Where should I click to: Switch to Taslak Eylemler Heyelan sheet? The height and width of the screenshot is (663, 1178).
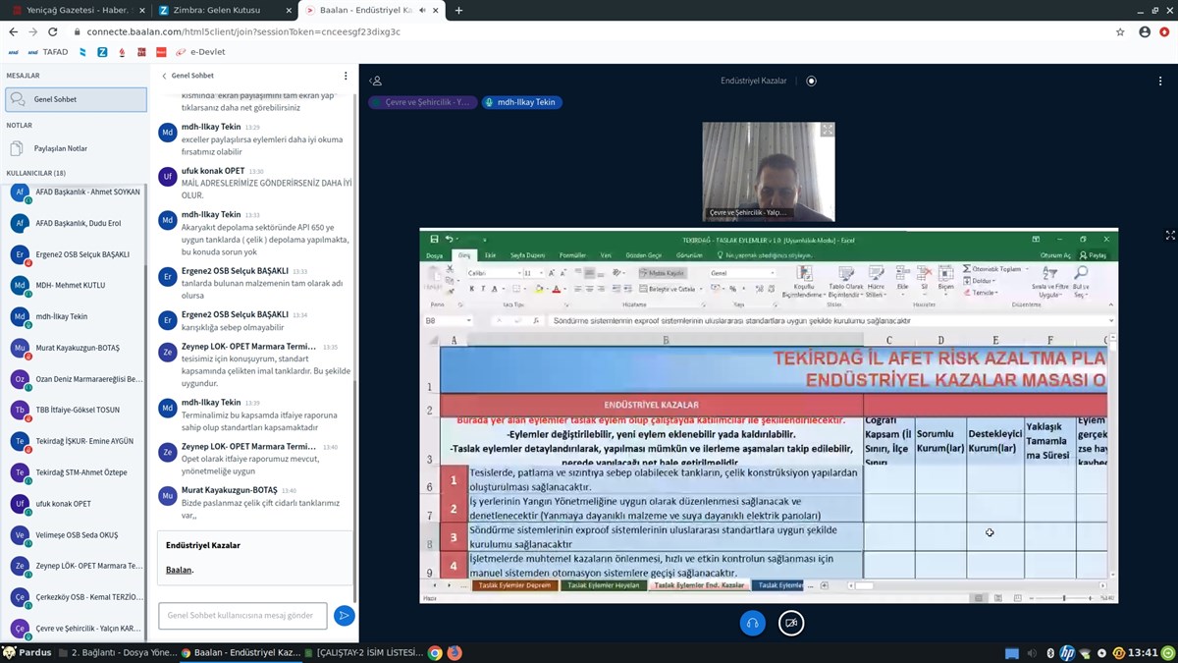(x=603, y=585)
